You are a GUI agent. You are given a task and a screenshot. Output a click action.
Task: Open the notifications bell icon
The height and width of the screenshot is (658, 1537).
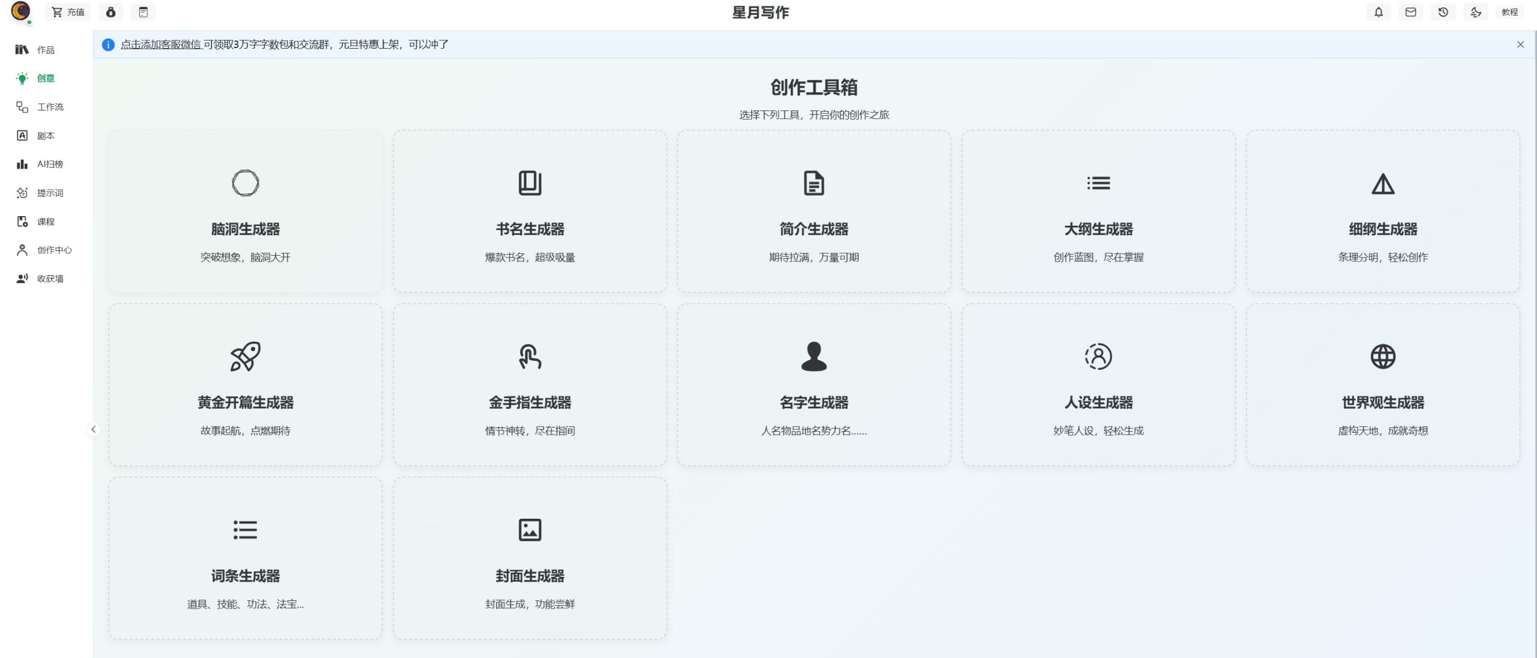coord(1378,12)
